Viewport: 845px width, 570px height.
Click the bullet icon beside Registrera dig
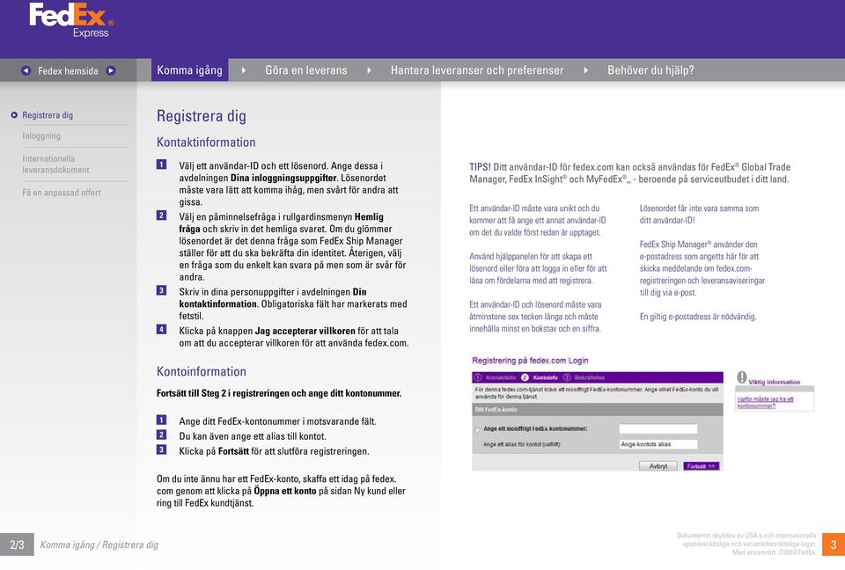pos(14,114)
